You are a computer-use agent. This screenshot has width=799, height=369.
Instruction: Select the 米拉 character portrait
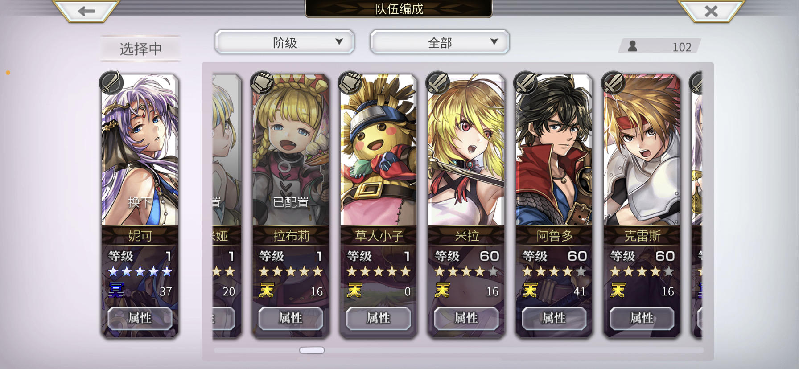(466, 150)
